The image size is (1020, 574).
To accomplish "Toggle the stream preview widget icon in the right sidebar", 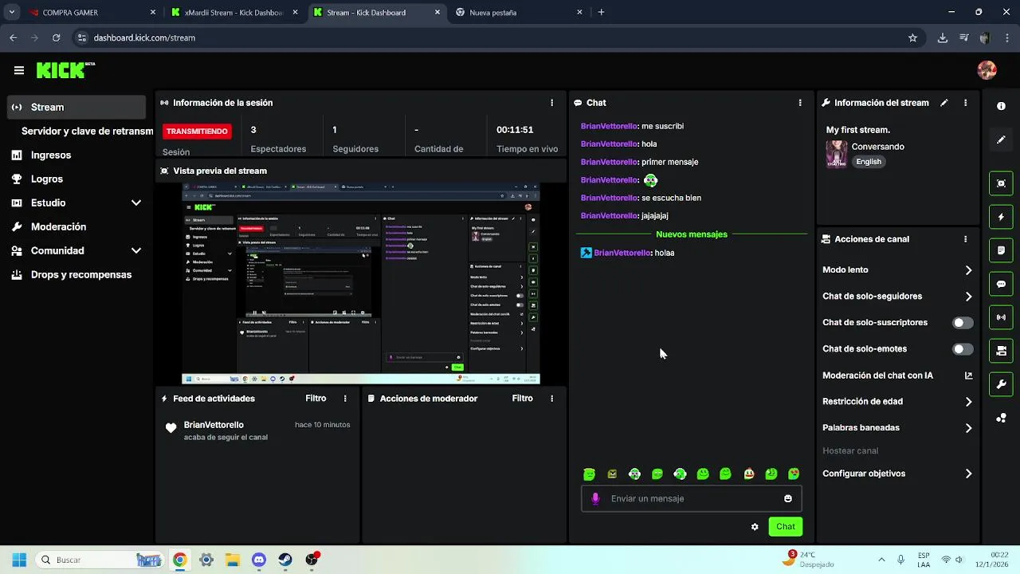I will (1001, 183).
